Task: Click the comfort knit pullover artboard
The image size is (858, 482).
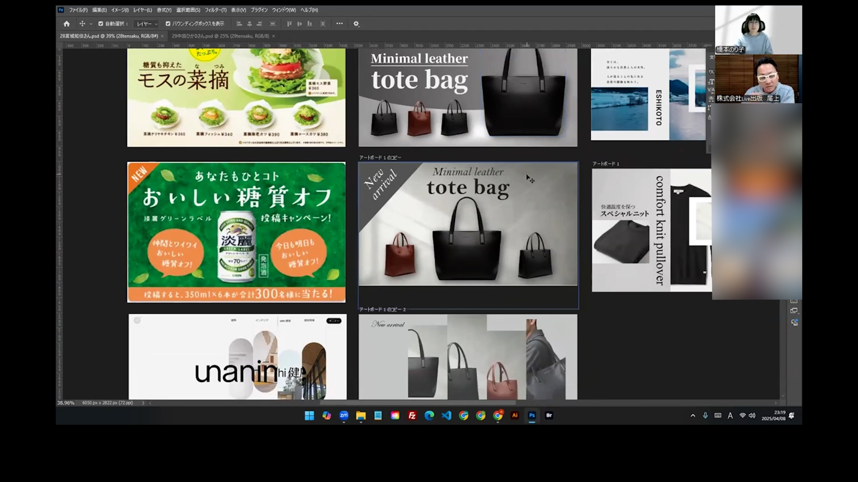Action: (652, 230)
